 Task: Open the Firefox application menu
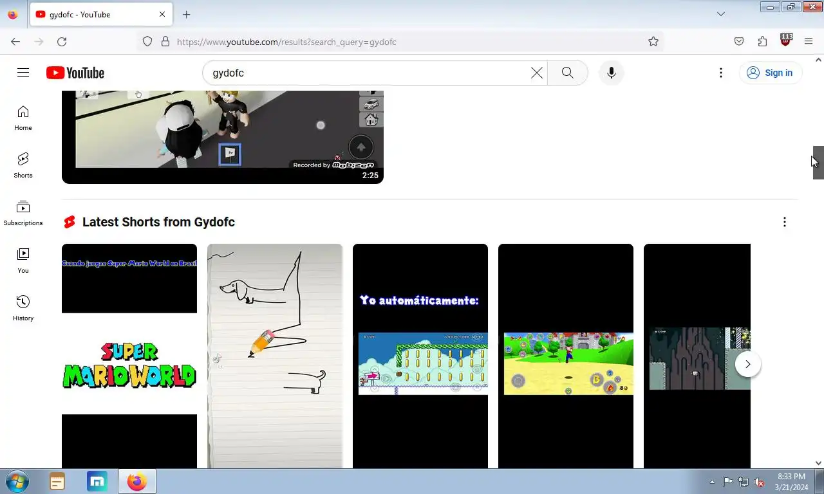pos(809,41)
